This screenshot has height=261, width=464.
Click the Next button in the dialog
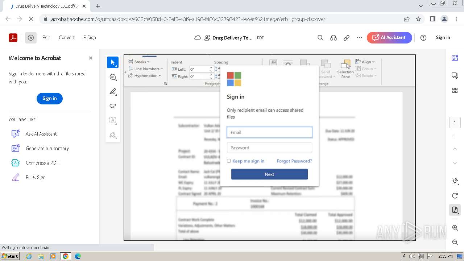[x=269, y=174]
